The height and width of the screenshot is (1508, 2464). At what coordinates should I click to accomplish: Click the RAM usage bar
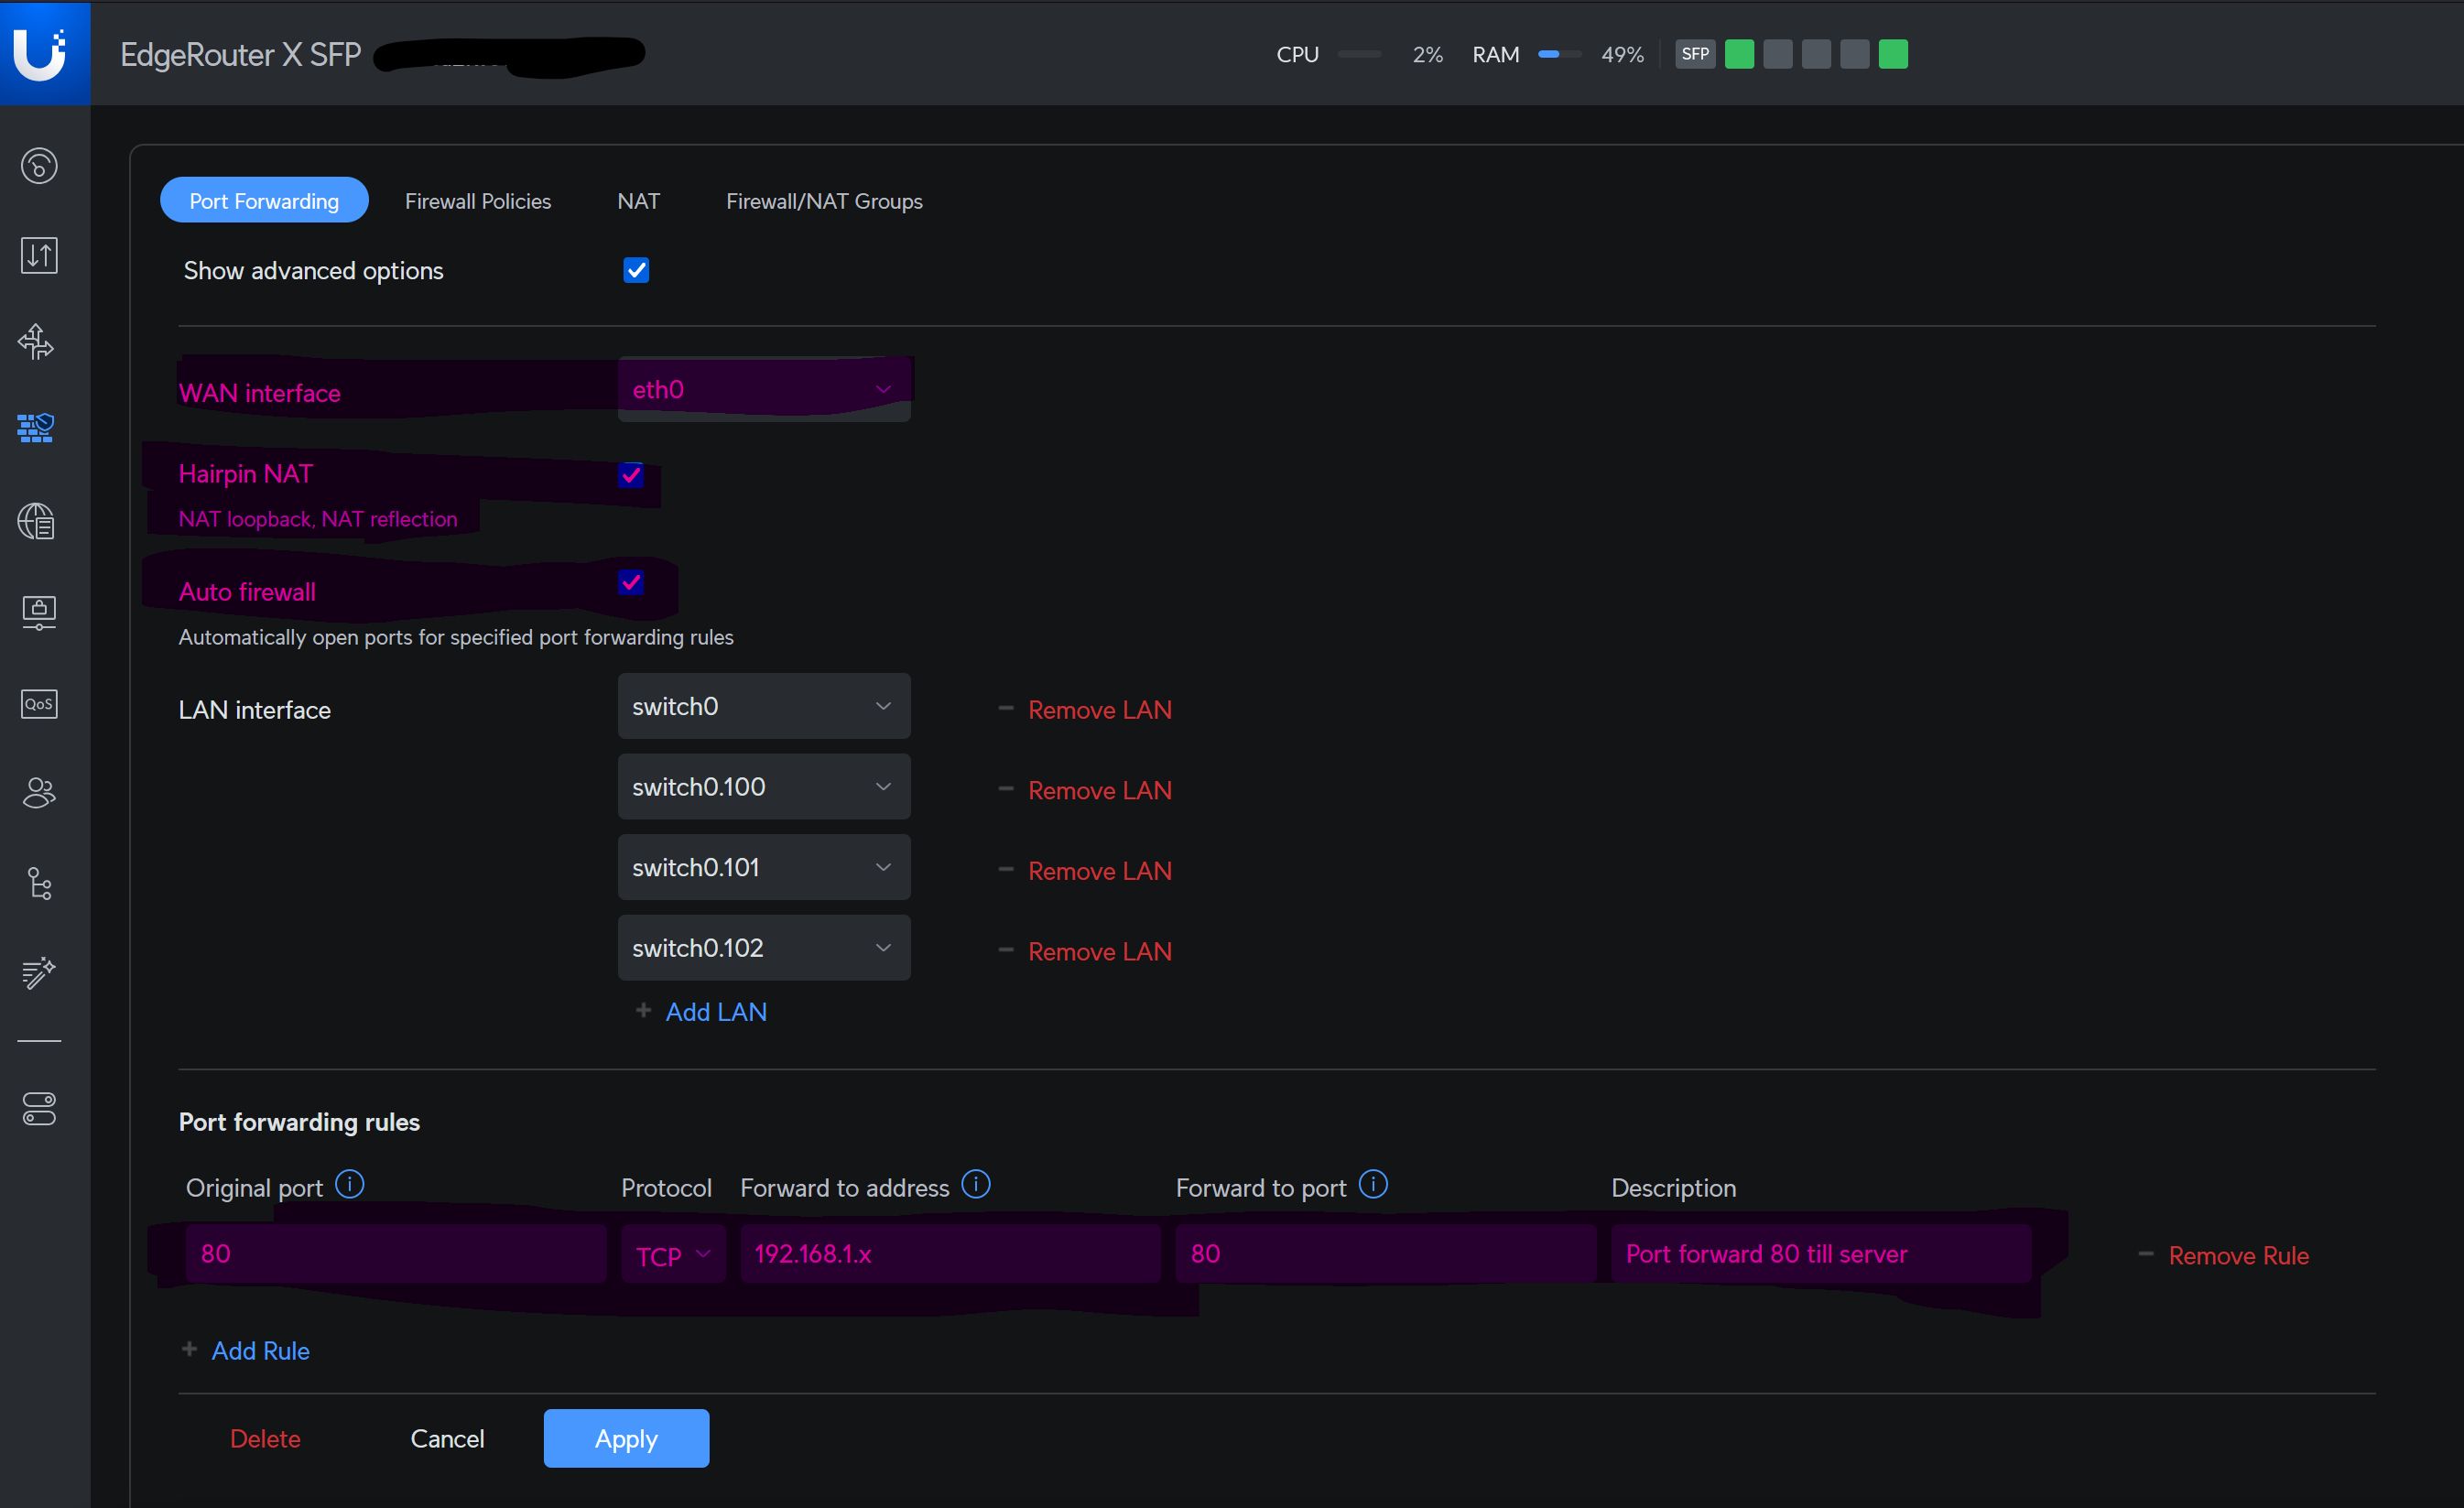coord(1559,54)
